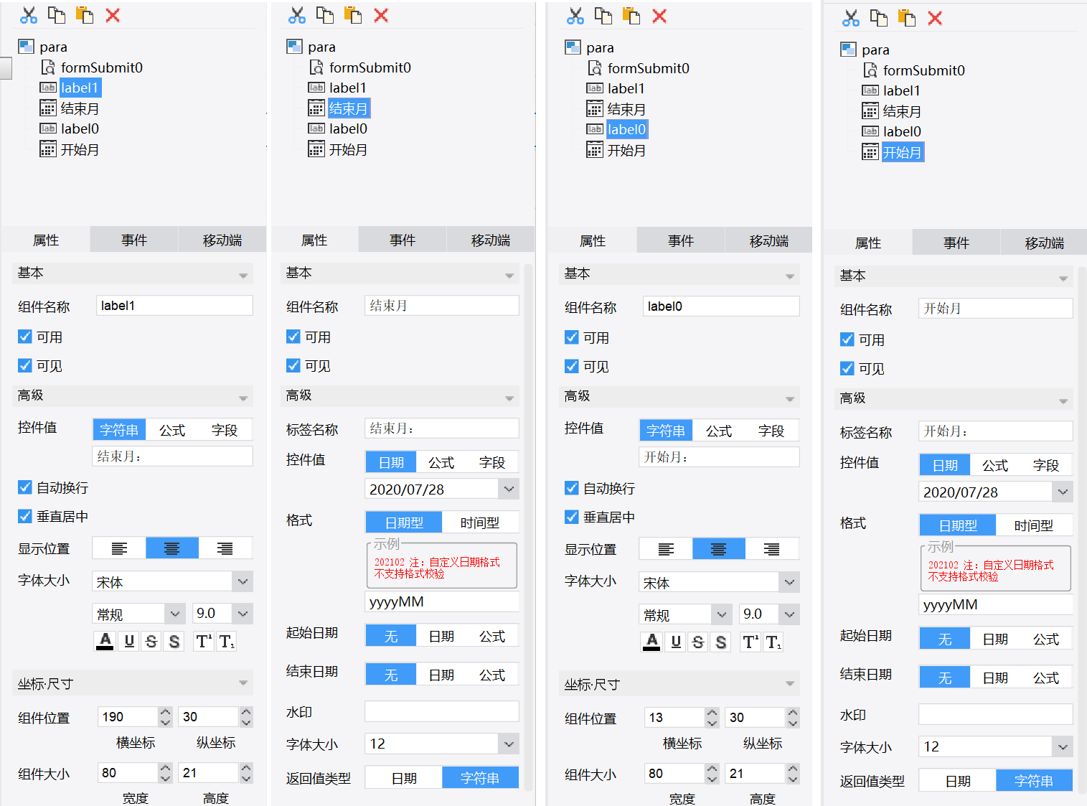The width and height of the screenshot is (1087, 806).
Task: Uncheck 可见 in the 开始月 panel
Action: click(847, 368)
